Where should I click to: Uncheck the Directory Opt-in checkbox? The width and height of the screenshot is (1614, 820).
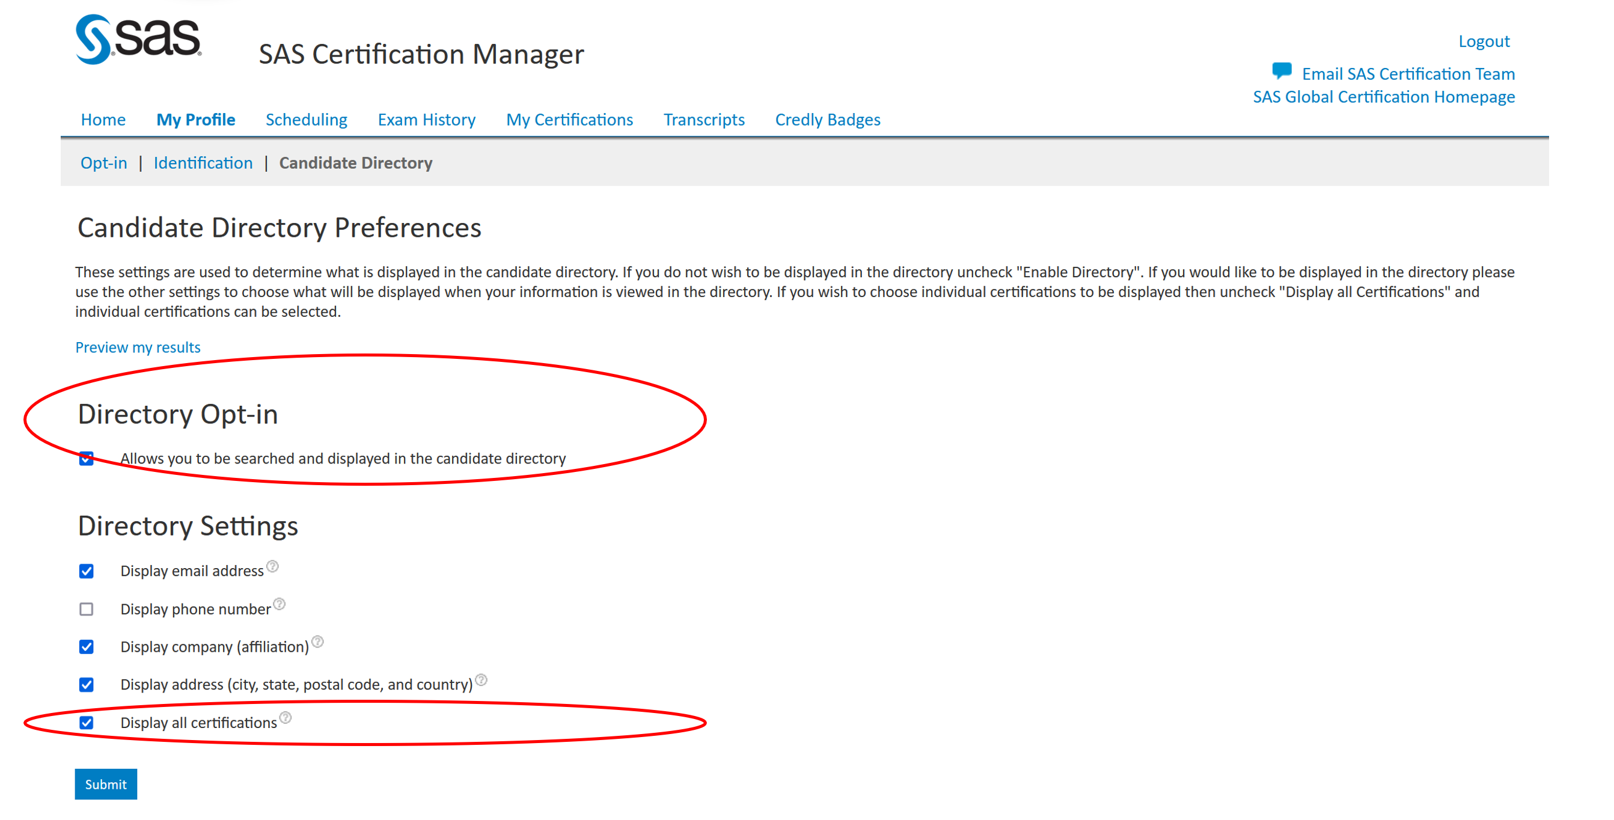87,459
